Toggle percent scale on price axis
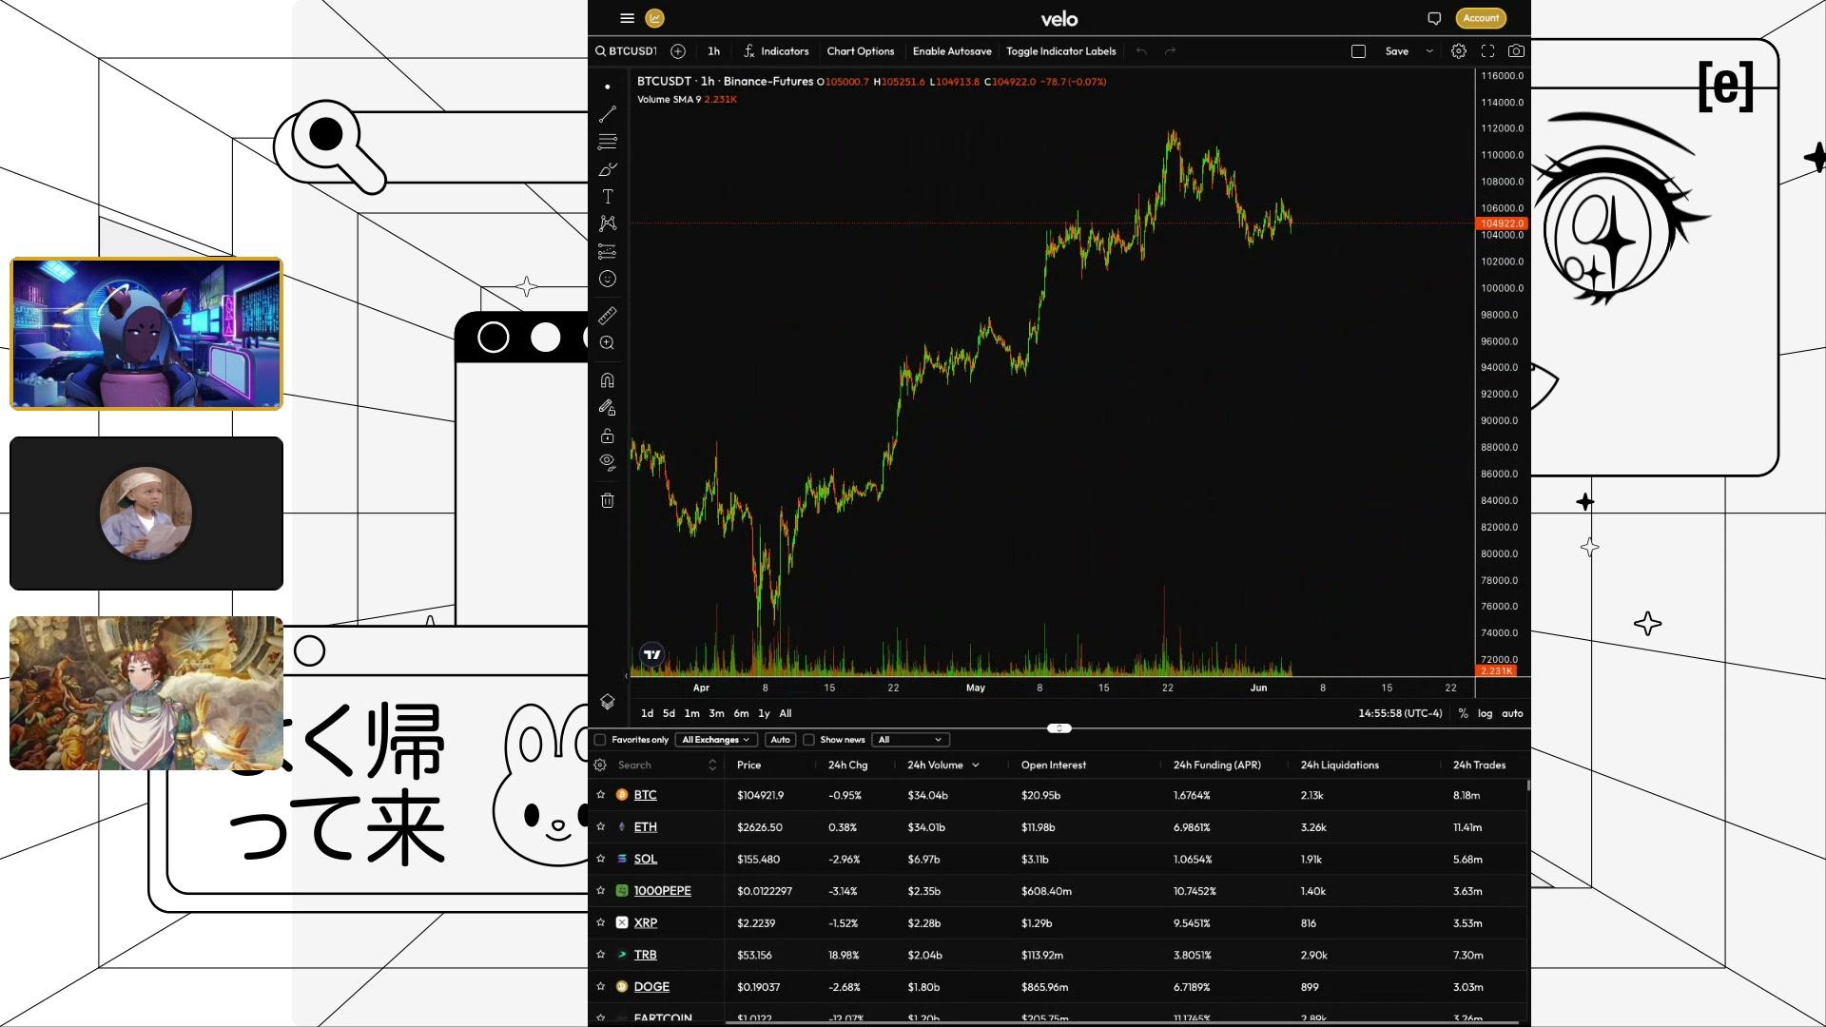The image size is (1826, 1027). point(1464,713)
